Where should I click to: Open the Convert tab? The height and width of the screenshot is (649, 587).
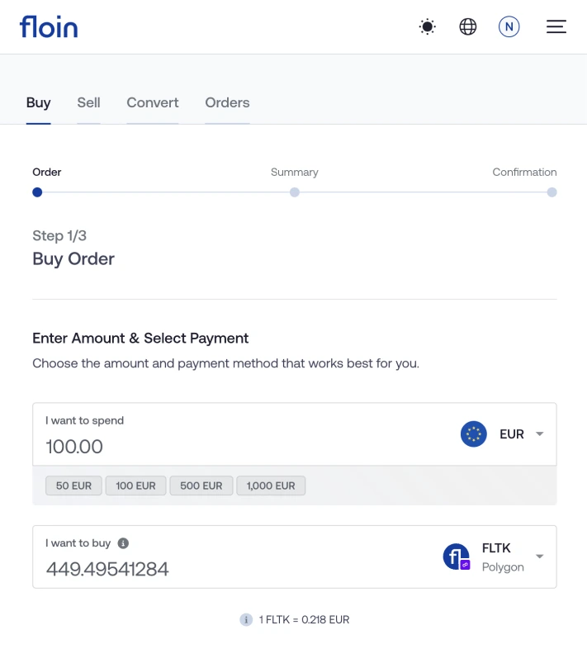(153, 102)
